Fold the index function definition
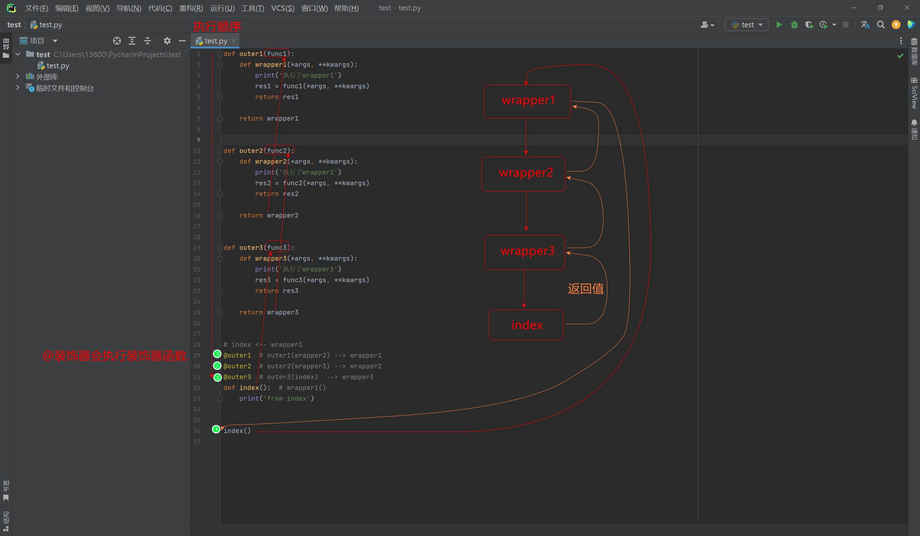Image resolution: width=920 pixels, height=536 pixels. click(220, 388)
